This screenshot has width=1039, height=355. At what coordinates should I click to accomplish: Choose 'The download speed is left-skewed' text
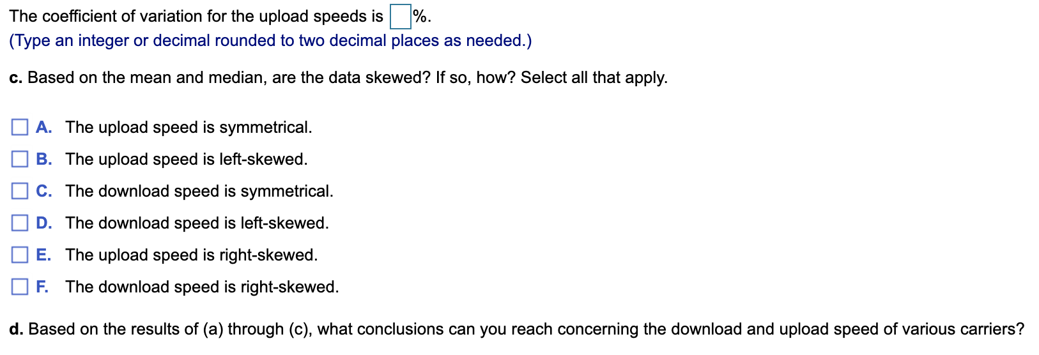click(x=197, y=223)
